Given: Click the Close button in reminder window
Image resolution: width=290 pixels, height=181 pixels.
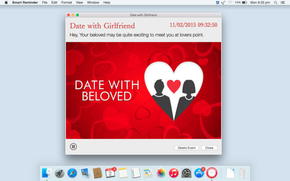Looking at the screenshot, I should tap(209, 148).
